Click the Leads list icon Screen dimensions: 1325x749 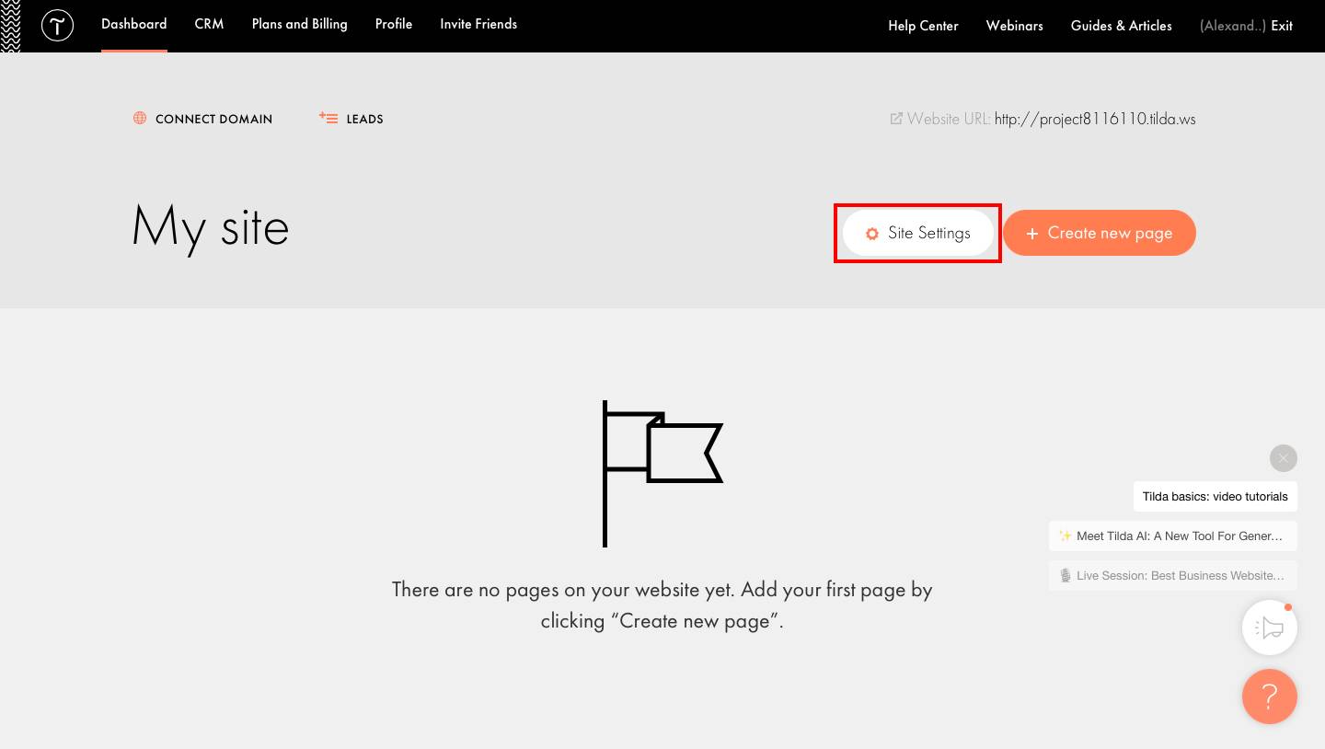pyautogui.click(x=328, y=118)
